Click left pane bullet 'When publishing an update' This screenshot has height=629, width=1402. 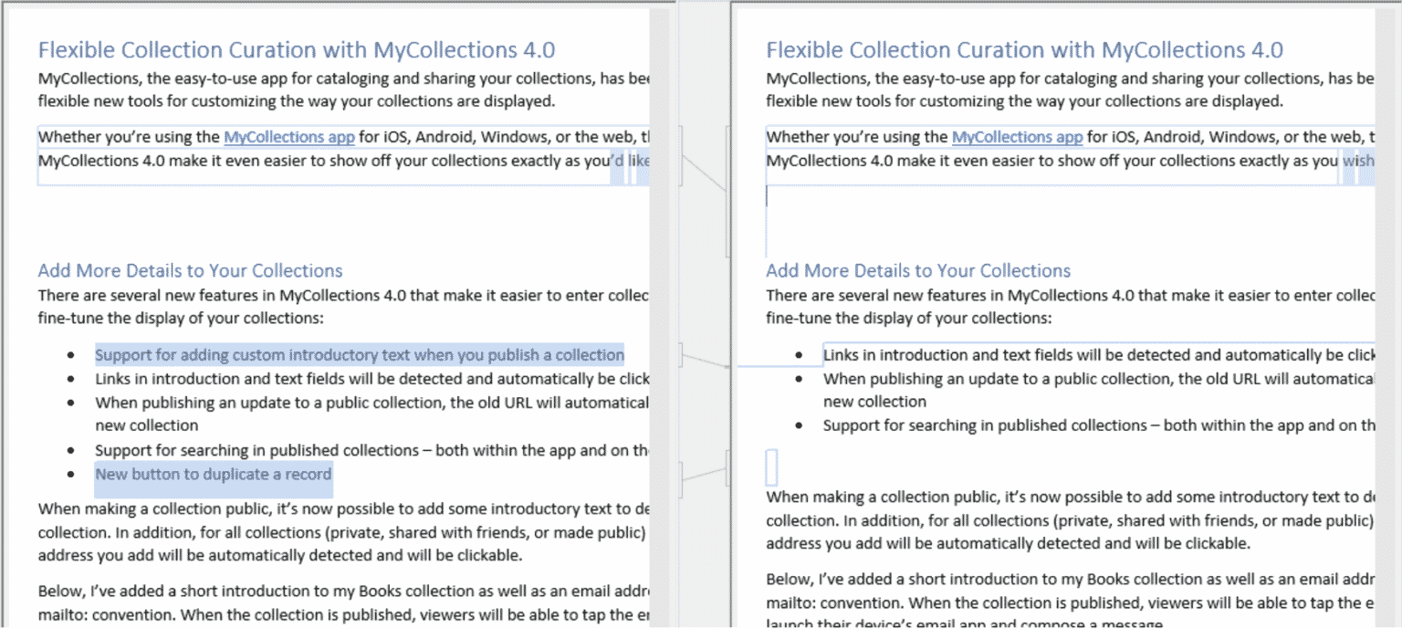(371, 414)
